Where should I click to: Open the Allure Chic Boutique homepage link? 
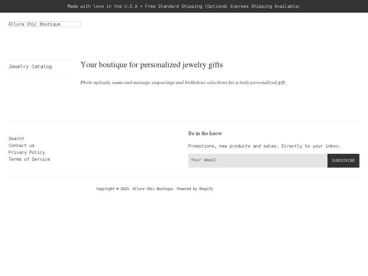pyautogui.click(x=34, y=24)
